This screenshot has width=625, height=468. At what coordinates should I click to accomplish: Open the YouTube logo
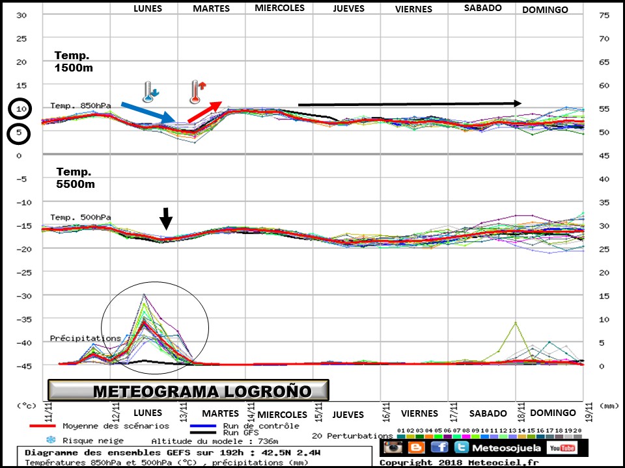pyautogui.click(x=562, y=448)
